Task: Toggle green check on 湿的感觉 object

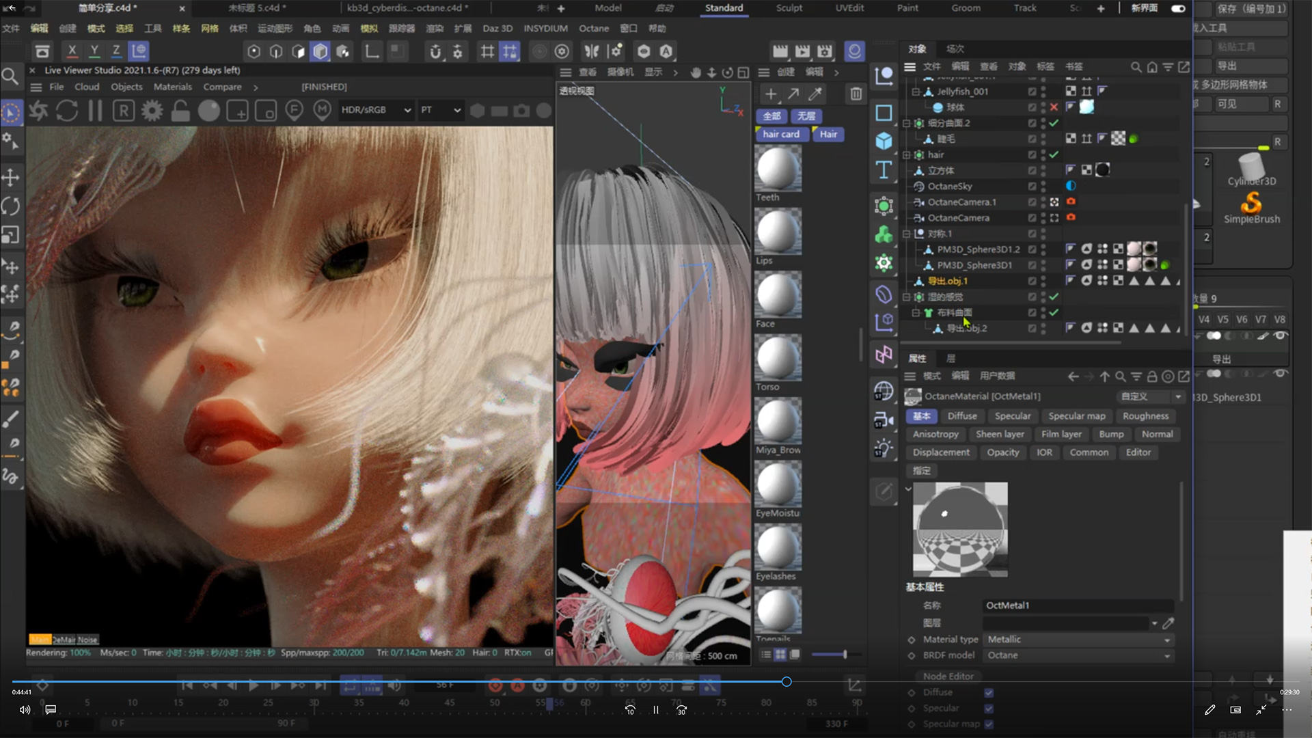Action: click(1054, 297)
